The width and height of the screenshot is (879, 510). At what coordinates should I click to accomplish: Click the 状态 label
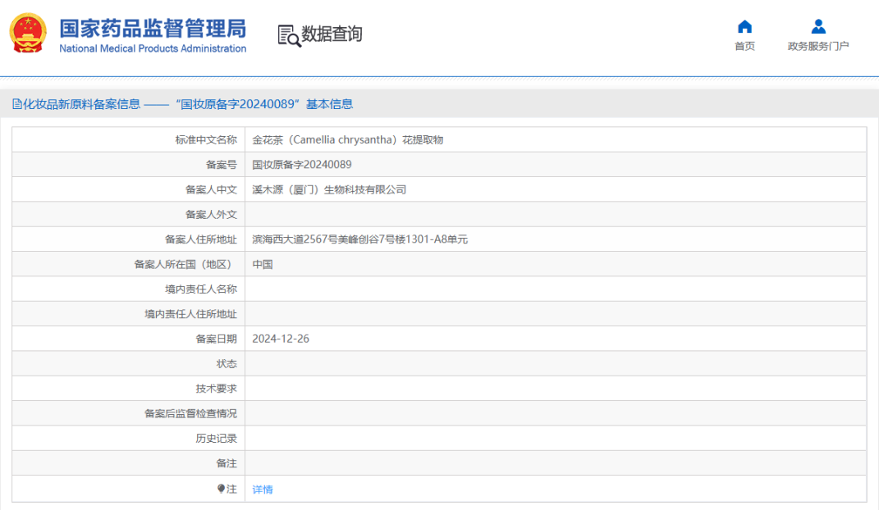tap(227, 364)
